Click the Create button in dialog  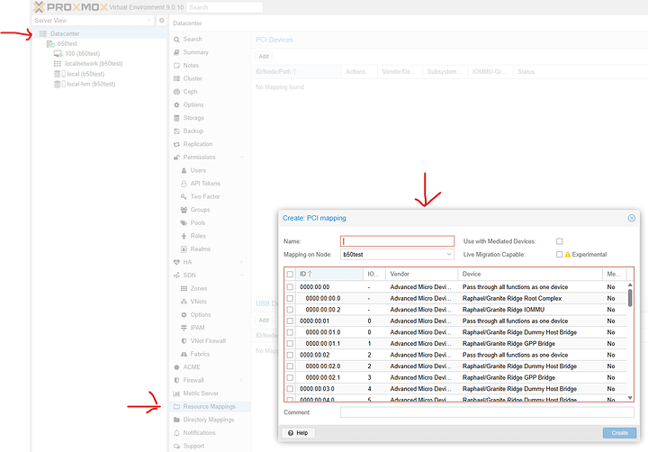[619, 433]
